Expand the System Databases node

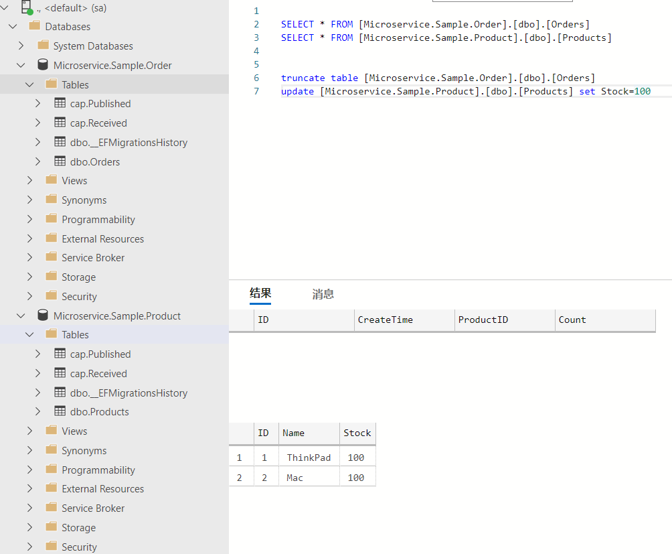(21, 46)
